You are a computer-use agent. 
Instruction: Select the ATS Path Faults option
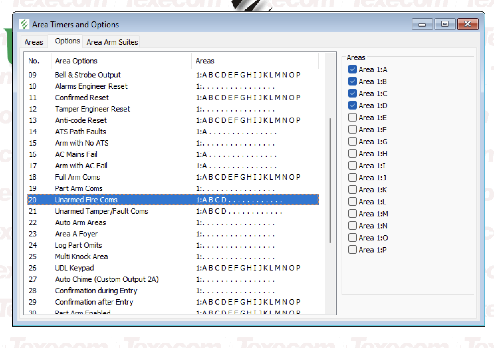click(80, 132)
